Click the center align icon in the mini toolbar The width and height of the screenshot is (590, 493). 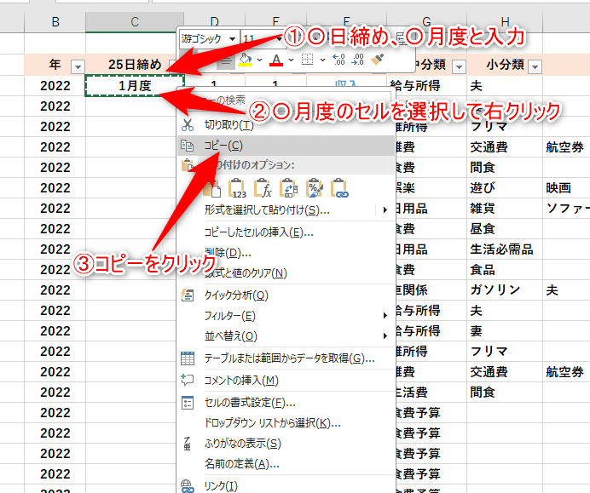[226, 60]
